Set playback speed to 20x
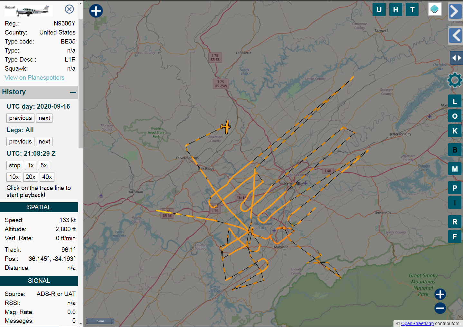 tap(30, 177)
